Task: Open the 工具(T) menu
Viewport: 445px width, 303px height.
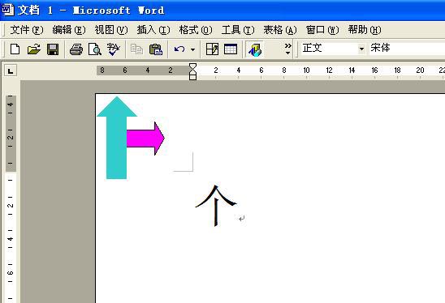Action: pyautogui.click(x=238, y=30)
